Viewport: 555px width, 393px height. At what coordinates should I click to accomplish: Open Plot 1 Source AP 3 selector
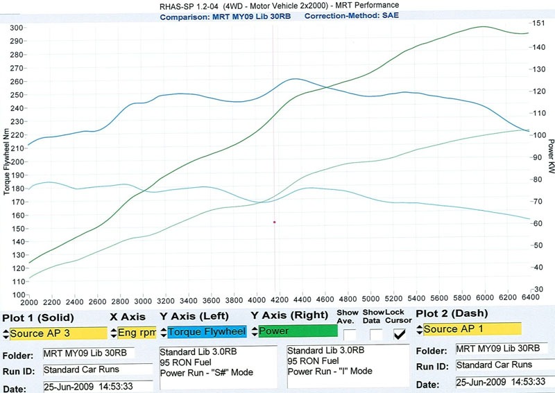(x=58, y=333)
